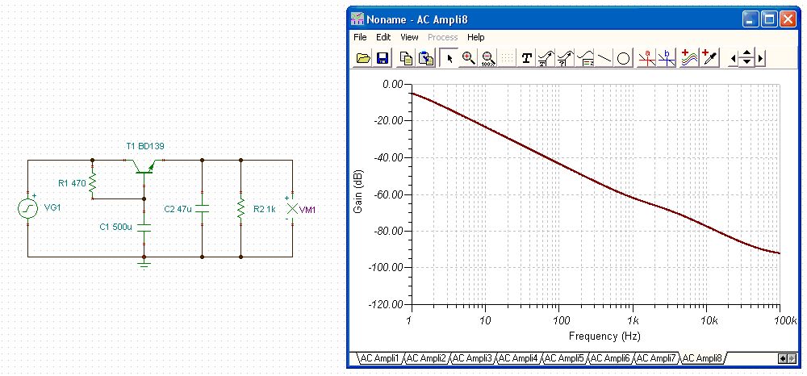The image size is (807, 376).
Task: Toggle the dotted grid toolbar icon
Action: (508, 58)
